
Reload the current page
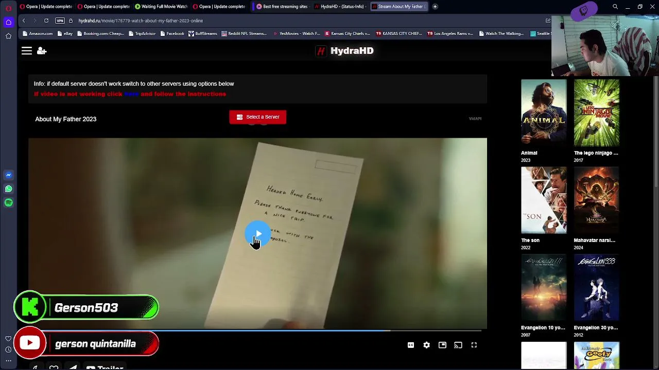pyautogui.click(x=46, y=21)
